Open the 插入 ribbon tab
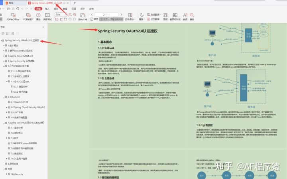 coord(47,9)
